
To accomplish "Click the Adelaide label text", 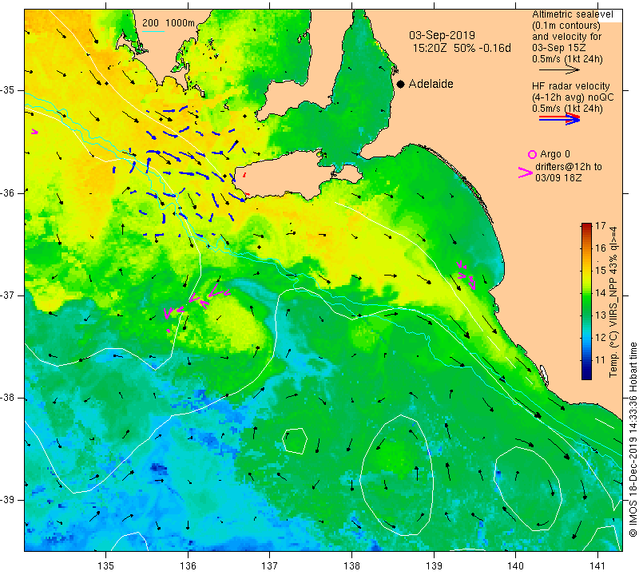I will point(431,84).
